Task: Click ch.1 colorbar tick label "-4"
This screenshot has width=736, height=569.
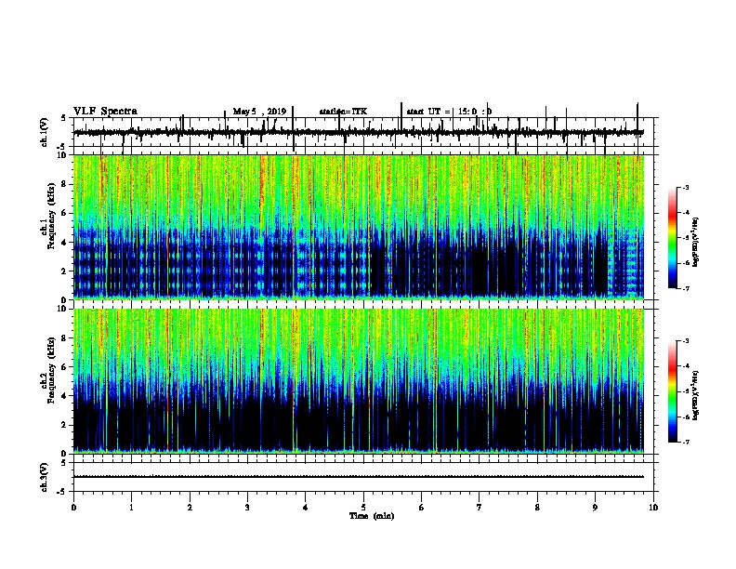Action: click(686, 212)
